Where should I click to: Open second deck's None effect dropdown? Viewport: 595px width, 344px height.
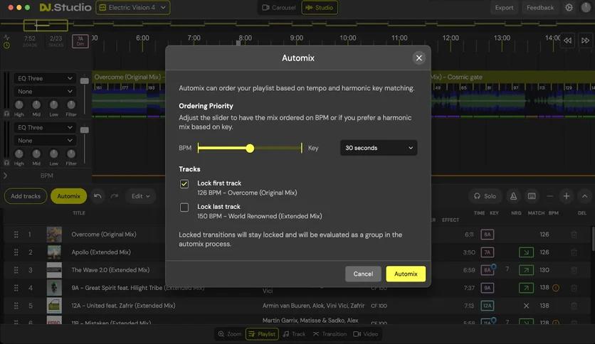(45, 141)
